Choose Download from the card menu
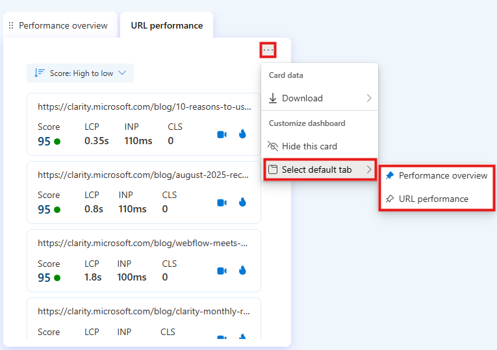 320,98
